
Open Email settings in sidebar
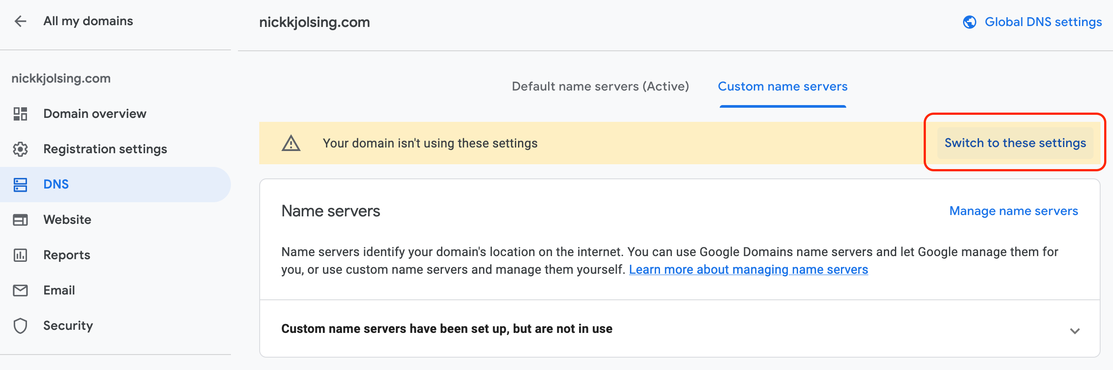pyautogui.click(x=59, y=291)
